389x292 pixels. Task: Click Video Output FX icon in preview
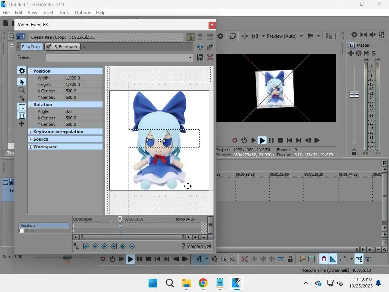(245, 36)
